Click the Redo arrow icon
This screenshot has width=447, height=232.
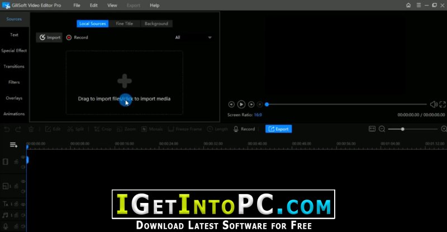18,129
